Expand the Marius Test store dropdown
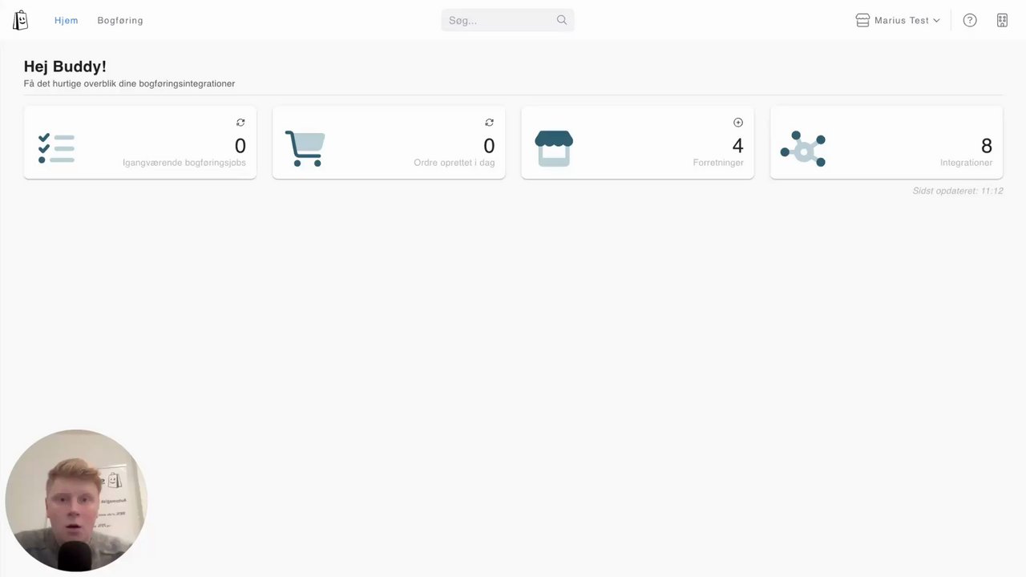 click(x=898, y=20)
